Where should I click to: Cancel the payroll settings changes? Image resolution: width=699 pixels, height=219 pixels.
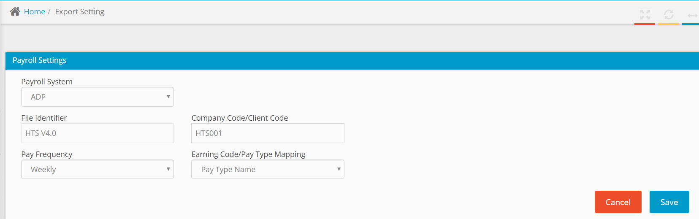pos(618,202)
